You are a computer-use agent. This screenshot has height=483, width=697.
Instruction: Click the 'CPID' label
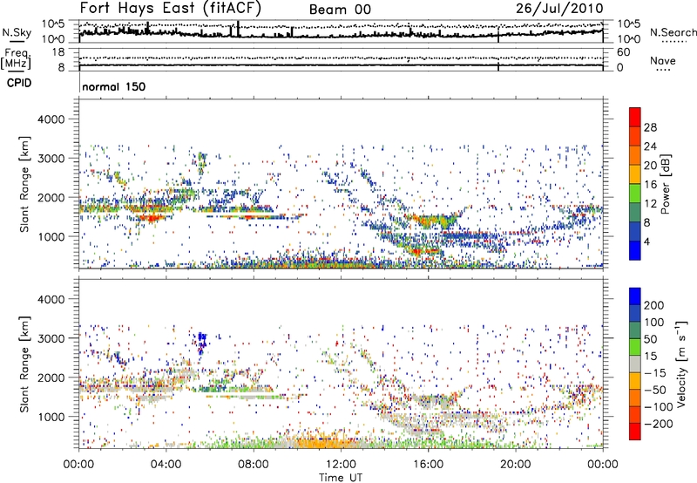[19, 83]
